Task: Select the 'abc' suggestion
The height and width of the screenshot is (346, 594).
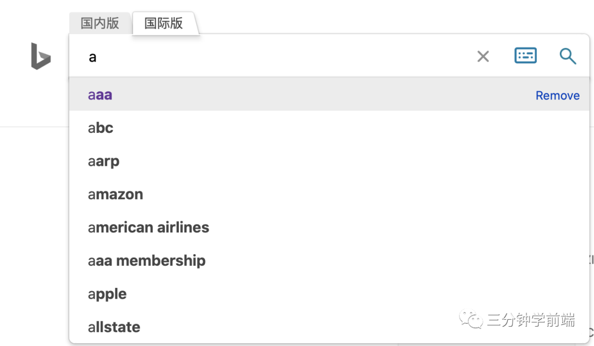Action: point(101,128)
